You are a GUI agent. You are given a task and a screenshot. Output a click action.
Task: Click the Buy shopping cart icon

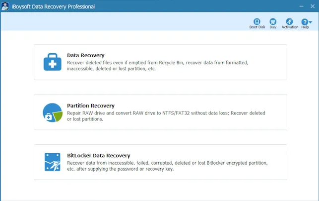[x=273, y=21]
